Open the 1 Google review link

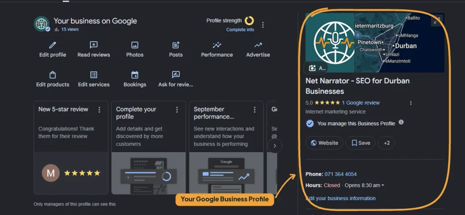361,103
